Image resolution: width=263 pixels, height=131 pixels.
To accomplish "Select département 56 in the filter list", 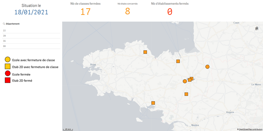I will 31,46.
